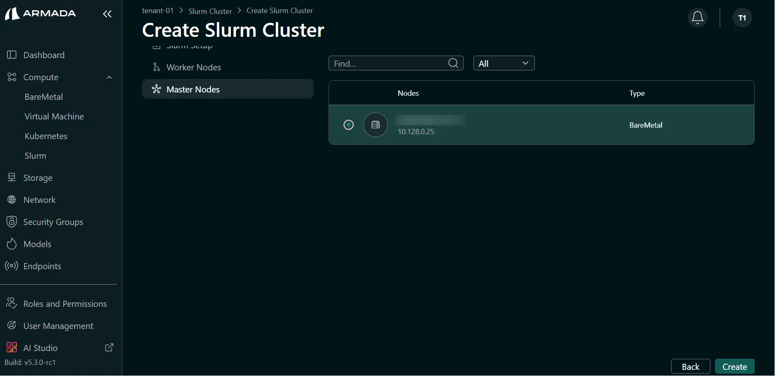Click the search magnifier icon

tap(453, 63)
